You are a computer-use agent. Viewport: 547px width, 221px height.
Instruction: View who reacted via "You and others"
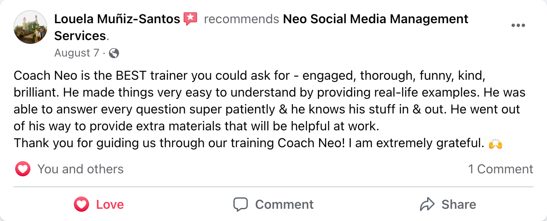80,169
